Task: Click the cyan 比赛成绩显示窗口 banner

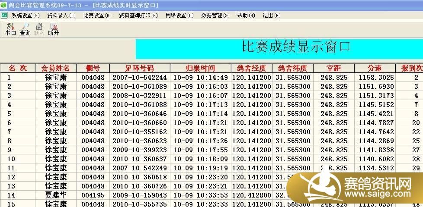Action: 279,49
